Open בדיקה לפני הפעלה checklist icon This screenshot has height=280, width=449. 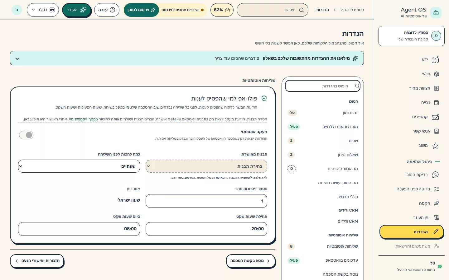(x=437, y=189)
